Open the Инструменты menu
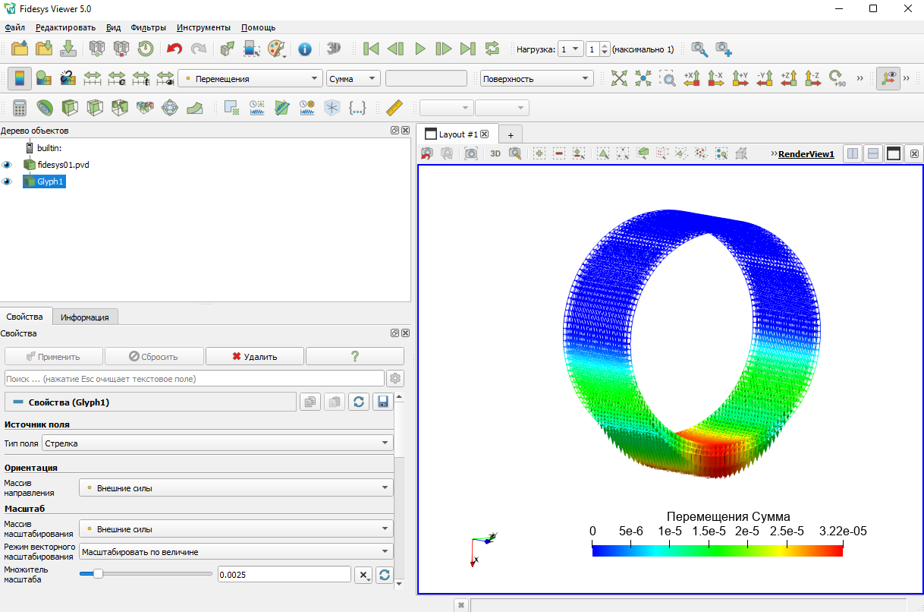Viewport: 924px width, 612px height. [205, 27]
